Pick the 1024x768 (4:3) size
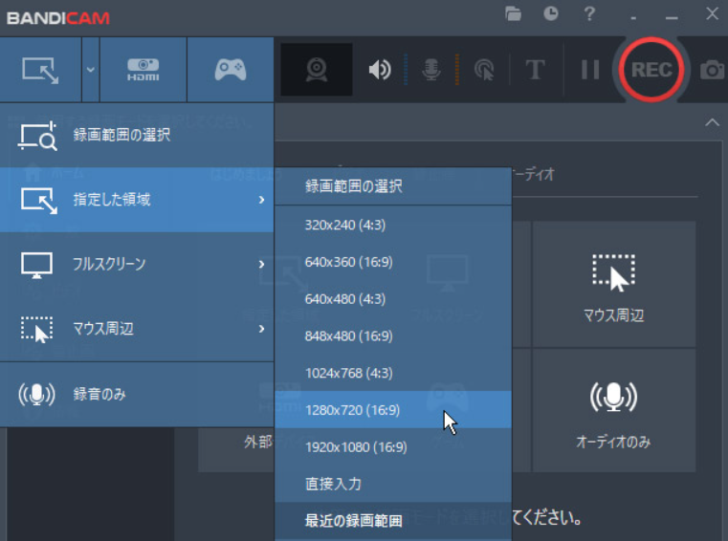Image resolution: width=728 pixels, height=541 pixels. [393, 373]
